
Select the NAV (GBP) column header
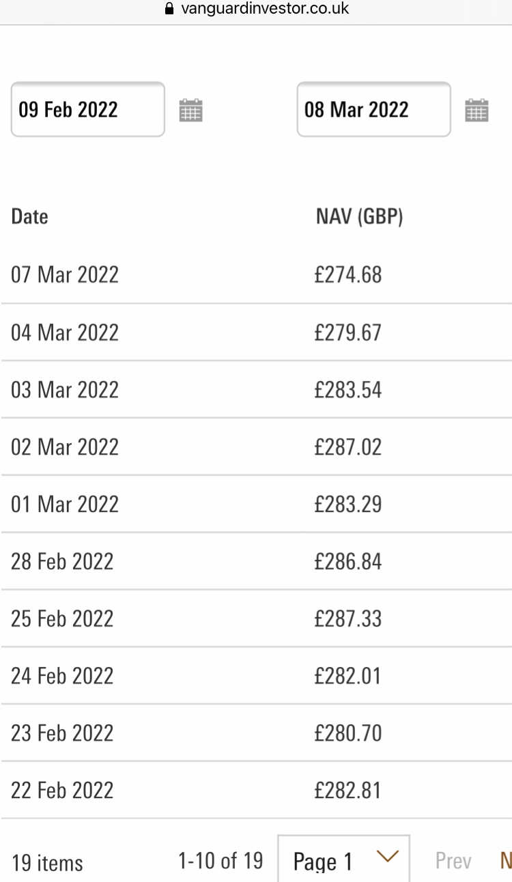(x=360, y=217)
